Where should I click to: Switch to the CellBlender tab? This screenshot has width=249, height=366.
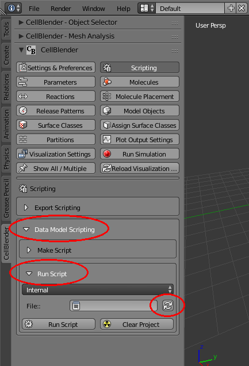tap(6, 243)
